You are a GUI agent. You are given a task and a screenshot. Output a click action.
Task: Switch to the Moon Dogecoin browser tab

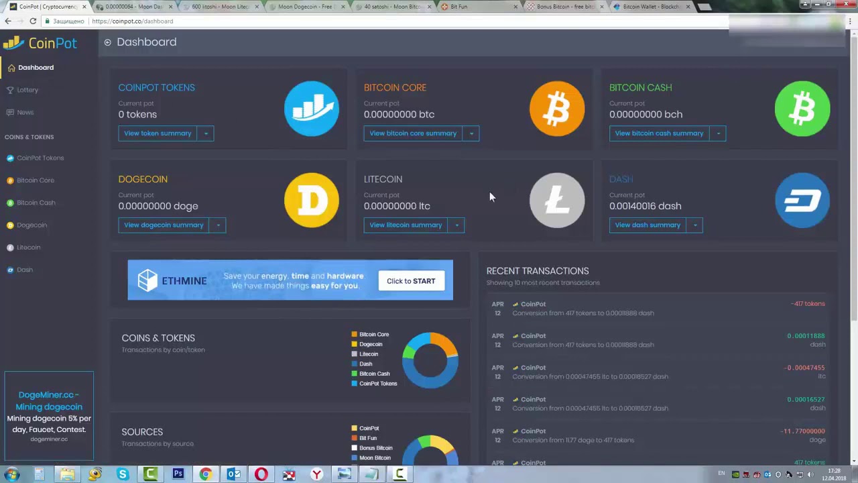click(x=306, y=7)
